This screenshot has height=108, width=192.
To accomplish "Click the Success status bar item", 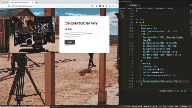I will (127, 107).
